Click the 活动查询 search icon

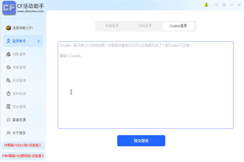(9, 80)
